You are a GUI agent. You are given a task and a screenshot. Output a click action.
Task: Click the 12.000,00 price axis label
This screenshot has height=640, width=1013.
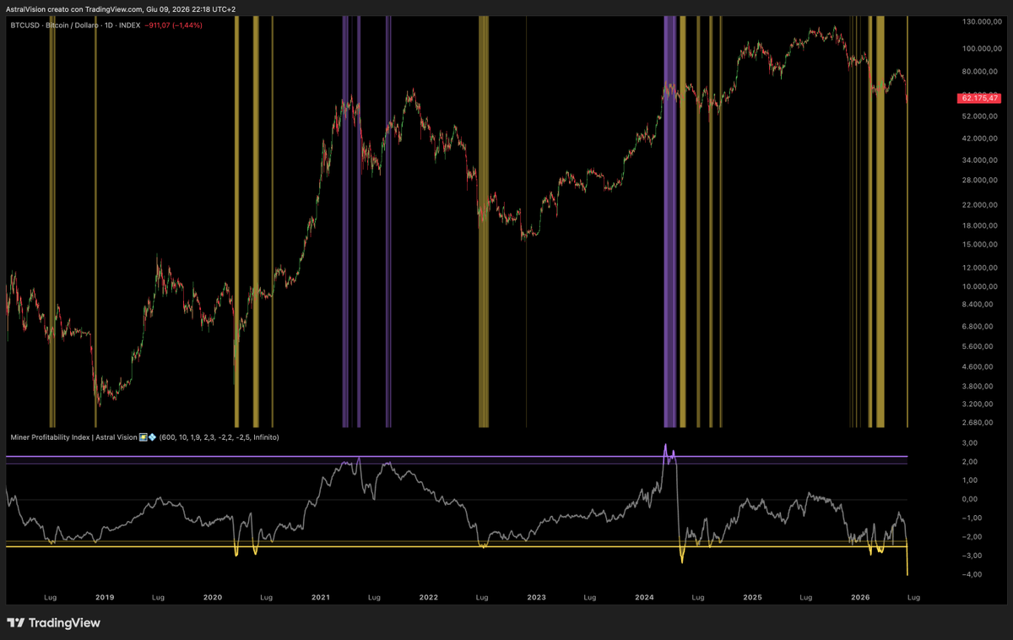click(981, 268)
